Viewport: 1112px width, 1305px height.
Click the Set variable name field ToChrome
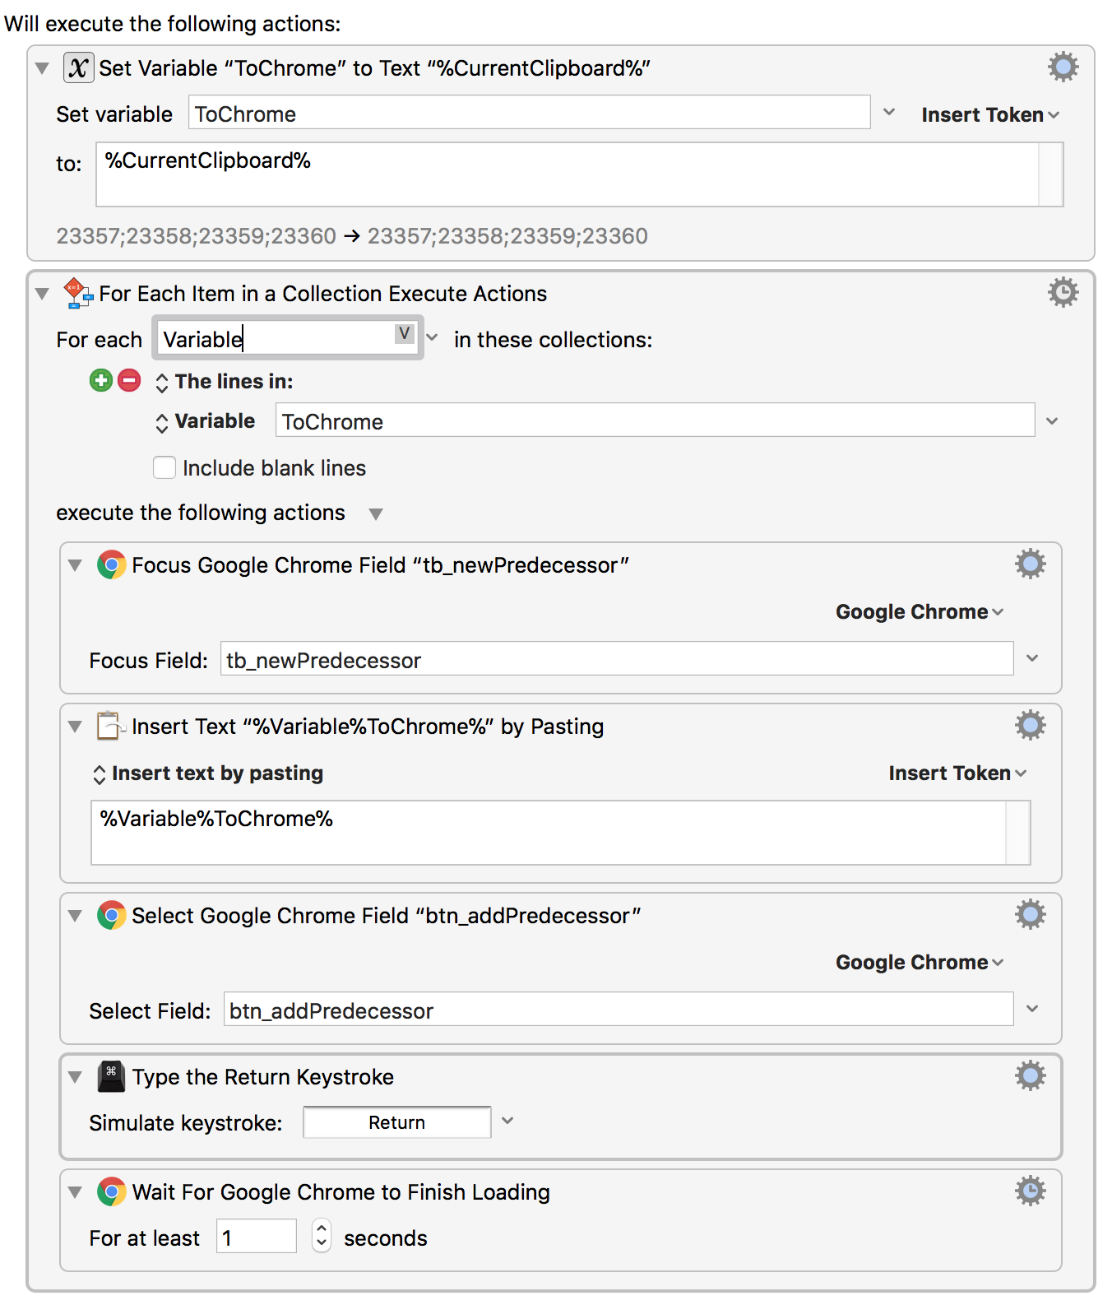tap(530, 112)
